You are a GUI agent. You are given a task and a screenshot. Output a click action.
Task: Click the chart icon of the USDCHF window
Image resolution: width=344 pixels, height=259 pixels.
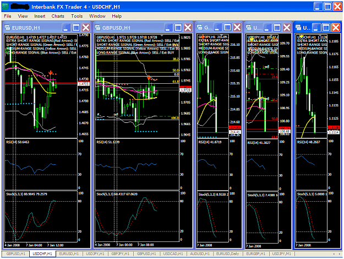298,28
